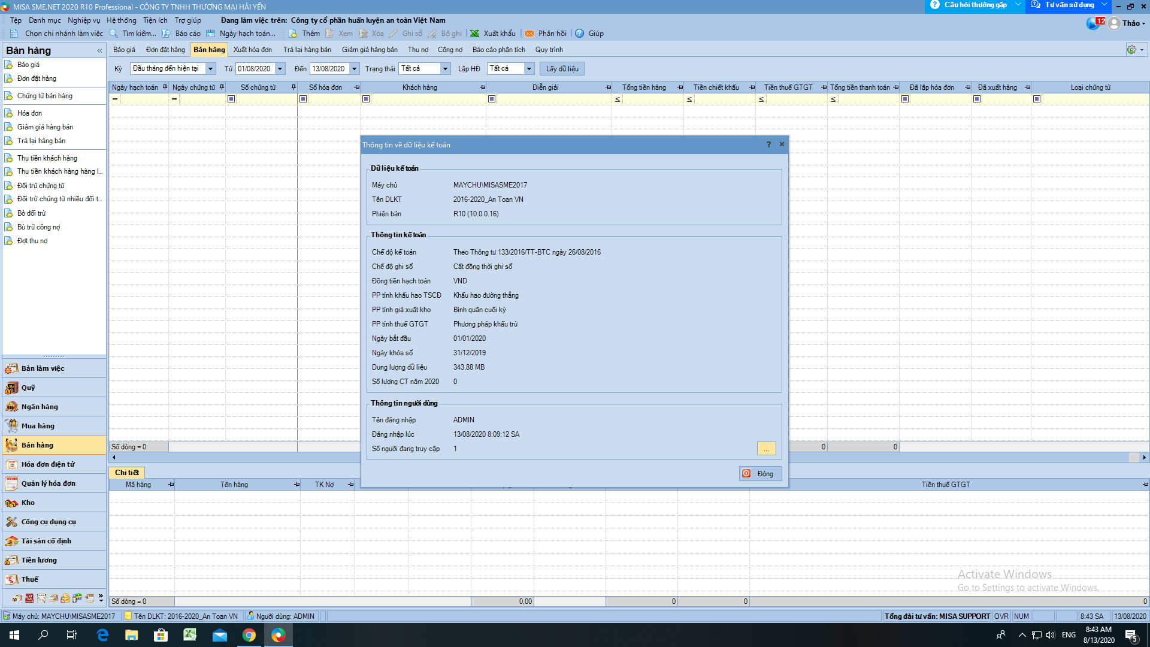Expand the Kỳ period dropdown

click(x=210, y=69)
